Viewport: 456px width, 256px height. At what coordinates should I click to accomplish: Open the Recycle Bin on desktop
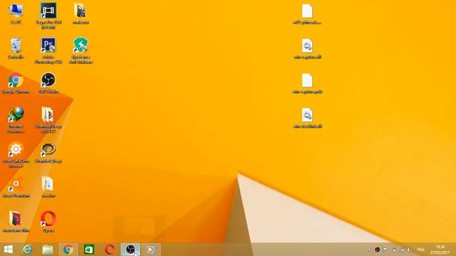point(16,46)
